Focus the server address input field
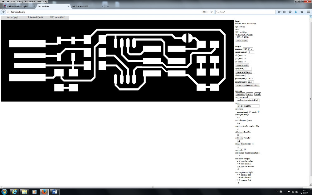The image size is (312, 195). 248,106
